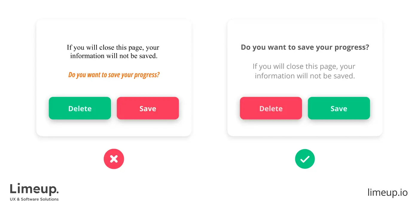Click the word 'Save' on the green button

point(339,108)
